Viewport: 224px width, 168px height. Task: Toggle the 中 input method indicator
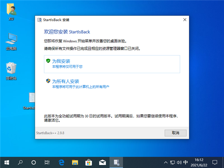[x=186, y=162]
